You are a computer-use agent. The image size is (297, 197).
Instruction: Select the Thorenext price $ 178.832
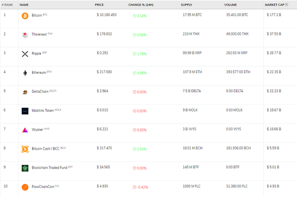tap(104, 34)
